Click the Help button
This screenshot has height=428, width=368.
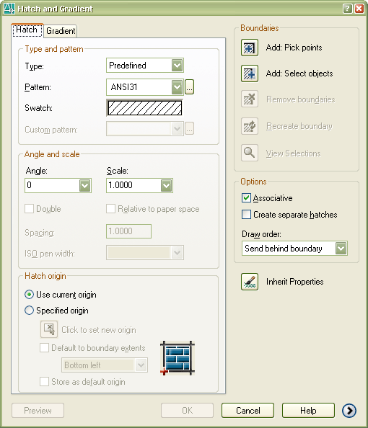308,410
